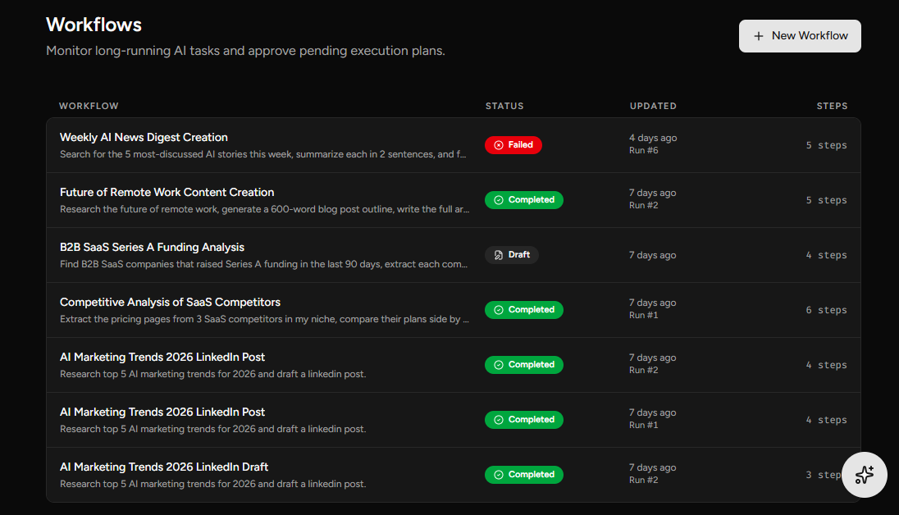Click the Draft status badge
The height and width of the screenshot is (515, 899).
(x=512, y=255)
